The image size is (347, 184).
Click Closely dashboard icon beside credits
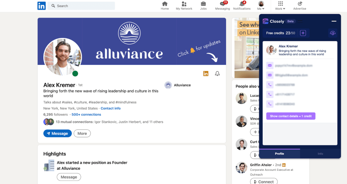point(333,33)
